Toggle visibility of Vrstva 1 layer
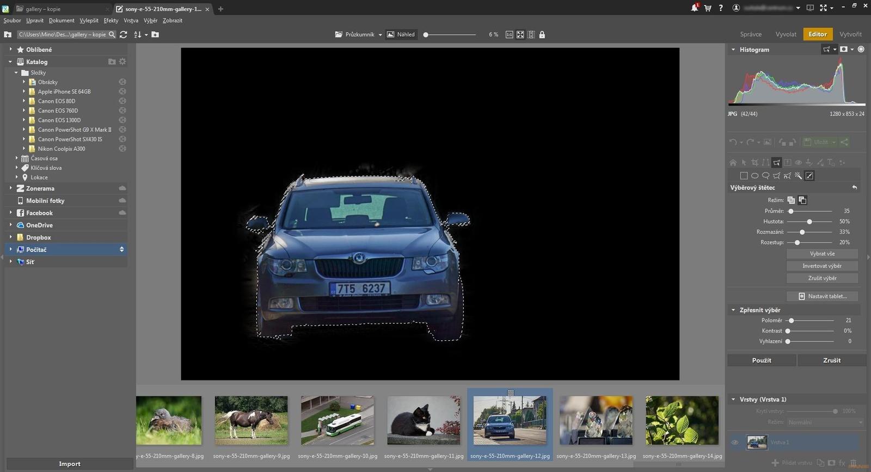The image size is (871, 472). [x=735, y=443]
